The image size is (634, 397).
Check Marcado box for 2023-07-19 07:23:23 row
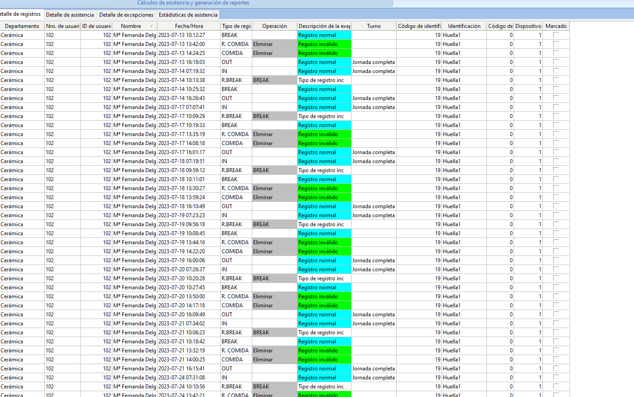tap(556, 215)
